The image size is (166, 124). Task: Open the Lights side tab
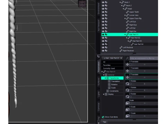pos(99,94)
